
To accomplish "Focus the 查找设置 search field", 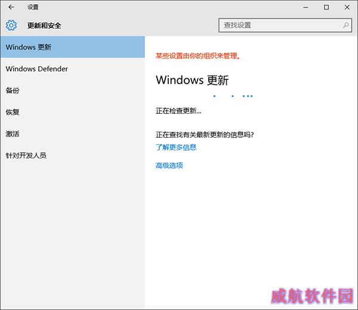I will (285, 25).
